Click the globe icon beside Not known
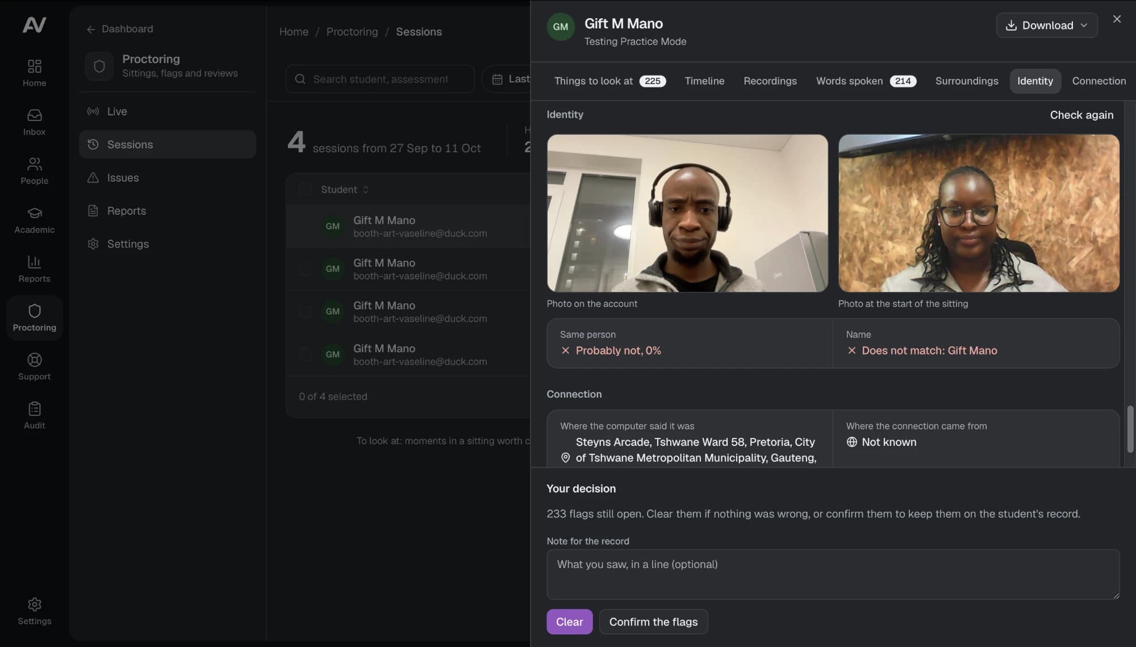 click(x=851, y=442)
